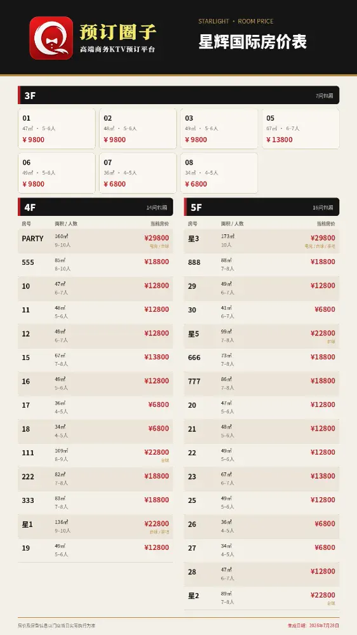Choose room 07 card at ¥6800
Screen dimensions: 357x635
pos(138,173)
